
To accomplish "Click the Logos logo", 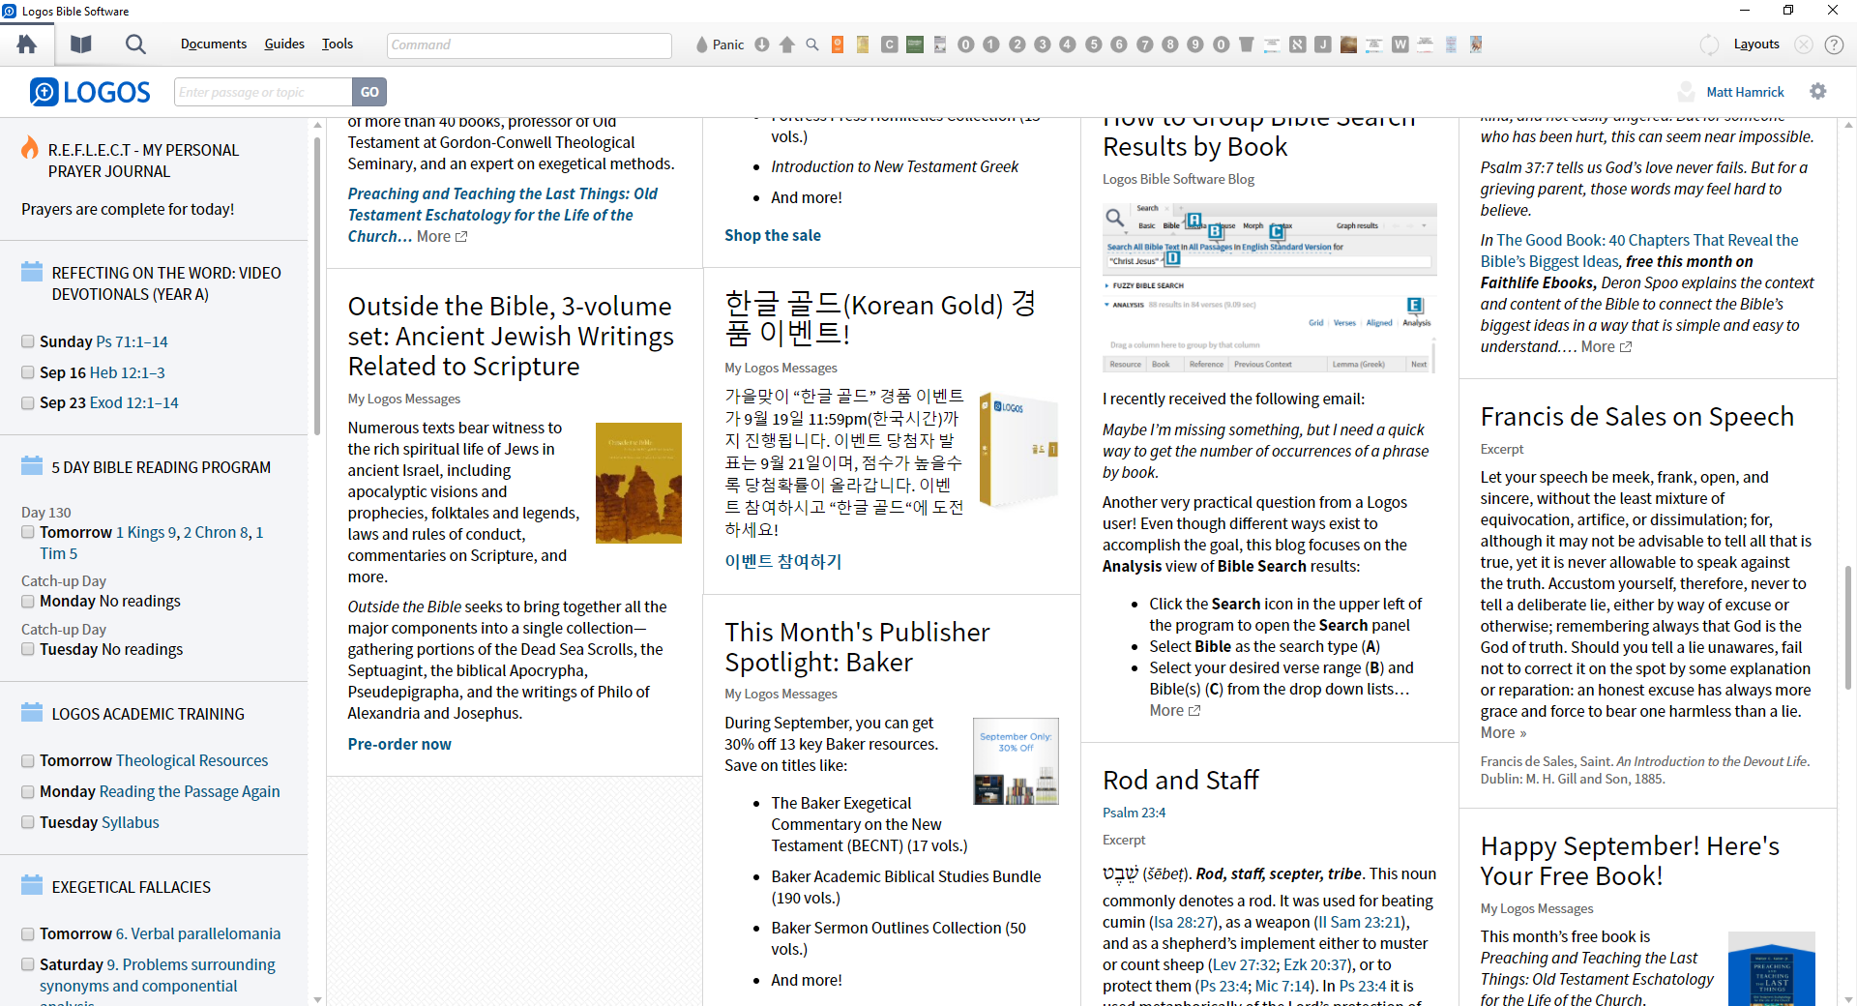I will click(90, 92).
